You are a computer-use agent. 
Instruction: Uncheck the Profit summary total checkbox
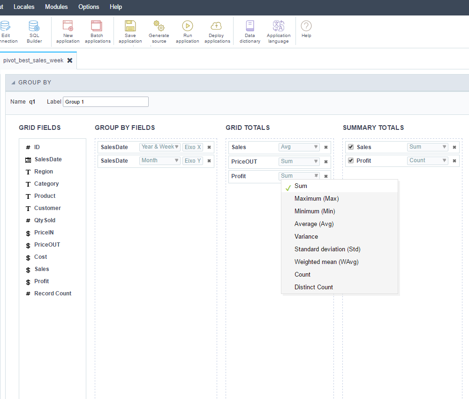tap(351, 161)
